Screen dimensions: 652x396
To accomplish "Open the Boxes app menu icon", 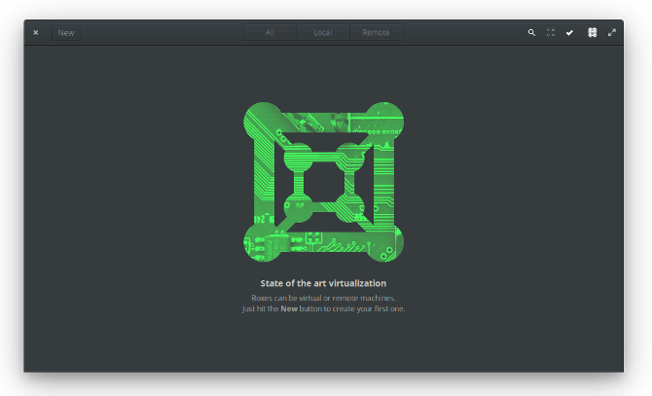I will 592,32.
